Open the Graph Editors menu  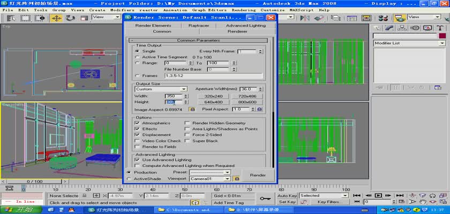[209, 10]
